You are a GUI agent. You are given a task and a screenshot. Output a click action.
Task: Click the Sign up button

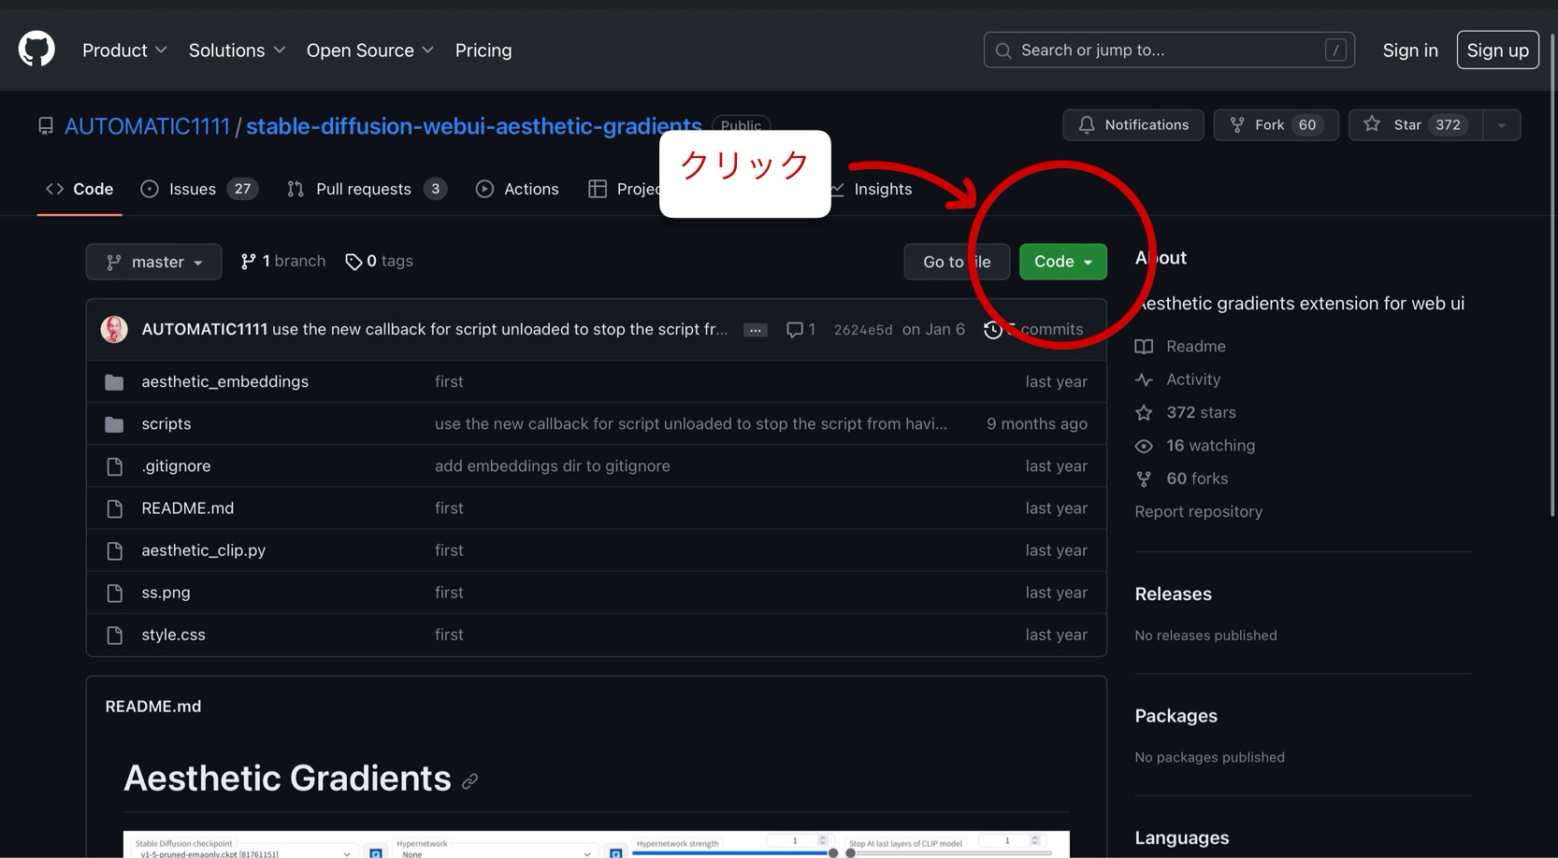pos(1497,50)
